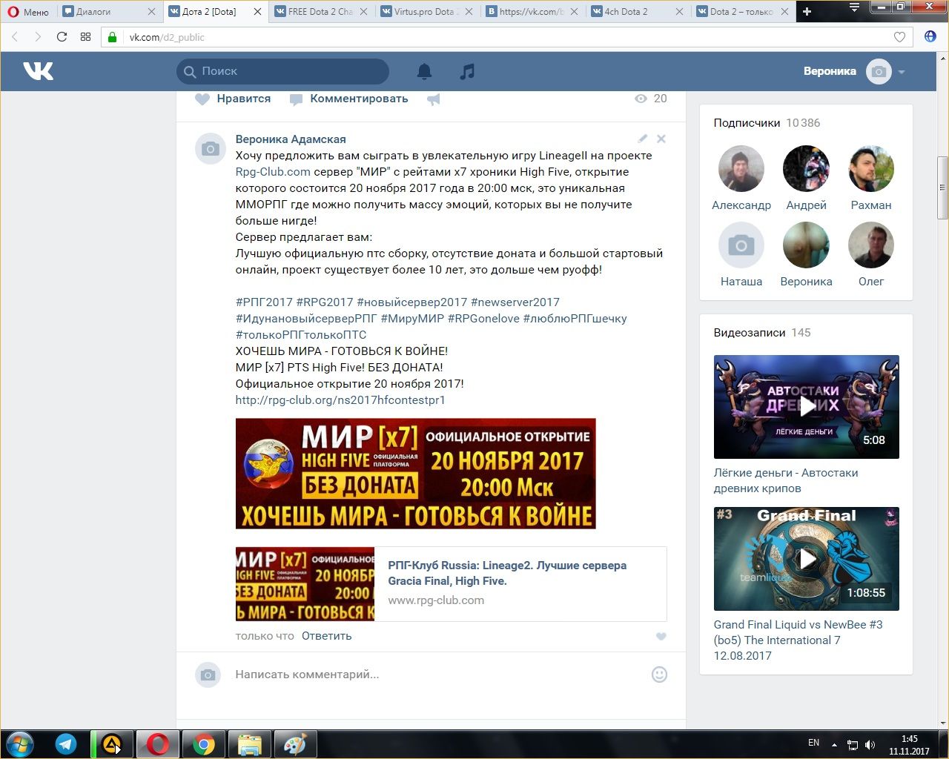The width and height of the screenshot is (949, 759).
Task: Open the Opera Меню button
Action: click(28, 12)
